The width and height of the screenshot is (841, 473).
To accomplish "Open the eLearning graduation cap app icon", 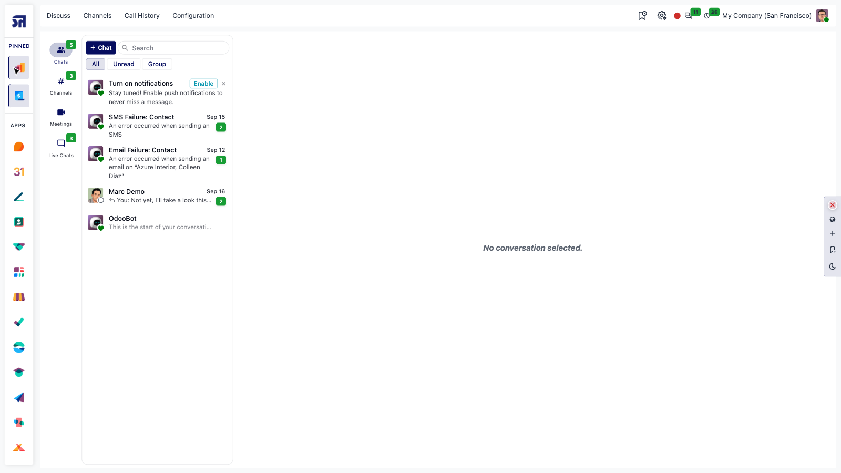I will pos(19,372).
